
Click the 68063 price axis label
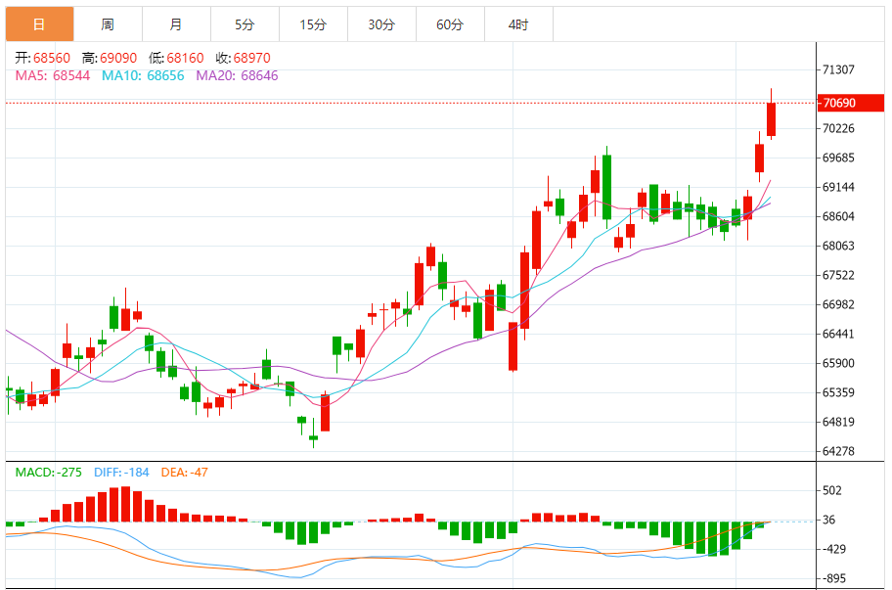click(838, 246)
